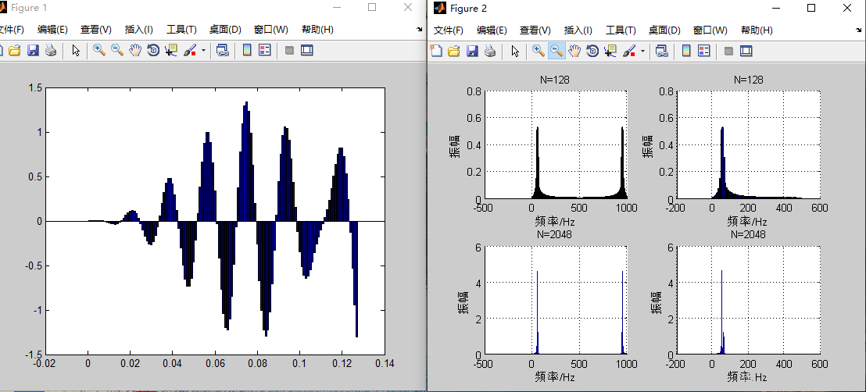Click dock arrow in Figure 1 menu bar
This screenshot has height=392, width=866.
(x=419, y=30)
